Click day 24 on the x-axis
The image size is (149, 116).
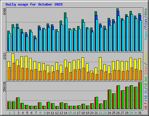pyautogui.click(x=109, y=113)
